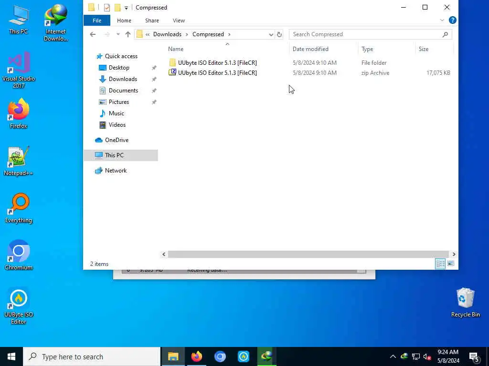Click Compressed in the address breadcrumb
This screenshot has width=489, height=366.
(208, 34)
